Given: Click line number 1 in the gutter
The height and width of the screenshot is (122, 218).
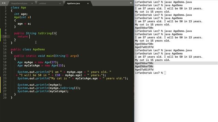Looking at the screenshot, I should click(x=5, y=7).
